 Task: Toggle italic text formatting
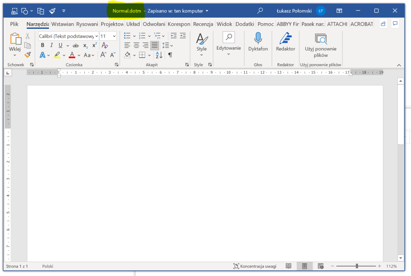click(x=51, y=45)
